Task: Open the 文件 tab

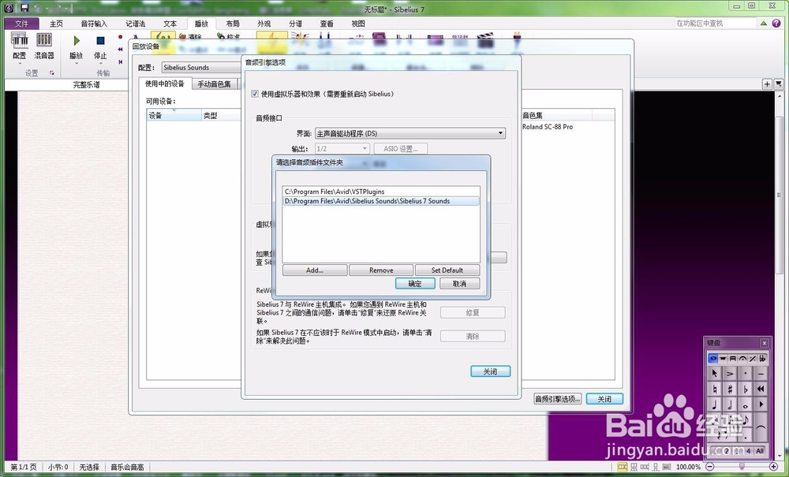Action: coord(21,24)
